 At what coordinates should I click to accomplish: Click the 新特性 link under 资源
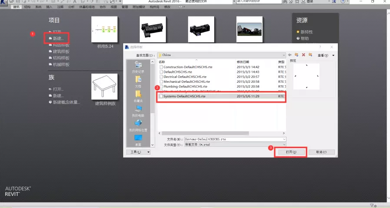click(307, 32)
